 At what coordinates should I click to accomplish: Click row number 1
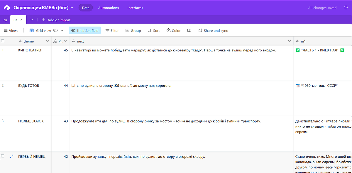point(3,50)
